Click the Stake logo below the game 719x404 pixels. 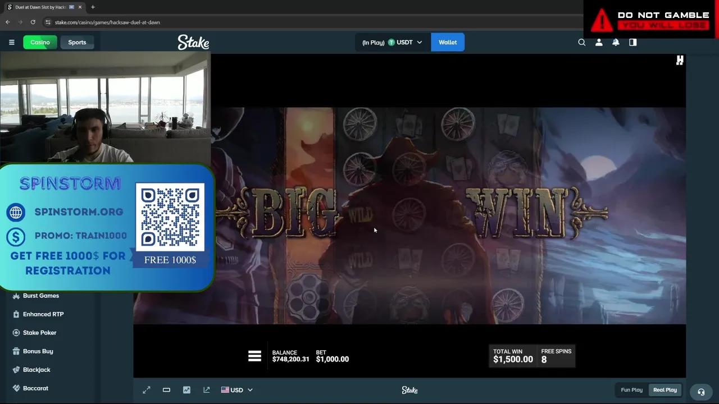pyautogui.click(x=409, y=390)
